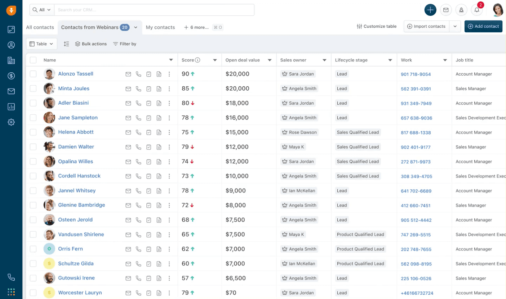This screenshot has height=299, width=506.
Task: Open more actions for Osteen Jerold
Action: click(169, 220)
